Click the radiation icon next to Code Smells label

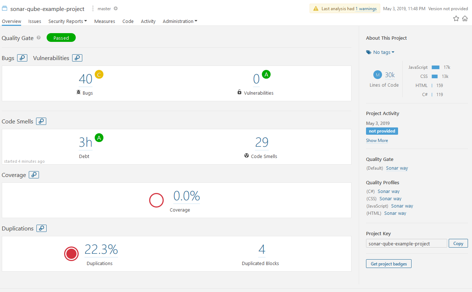click(x=247, y=155)
